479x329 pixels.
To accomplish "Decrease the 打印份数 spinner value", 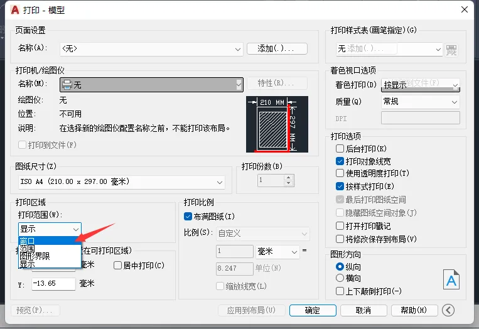I will click(288, 183).
